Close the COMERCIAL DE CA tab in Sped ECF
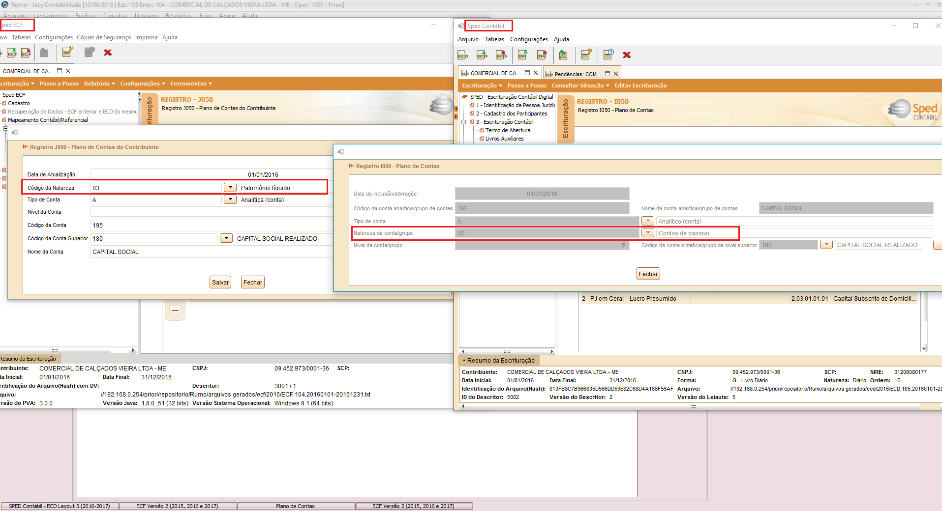Image resolution: width=942 pixels, height=511 pixels. [x=68, y=71]
